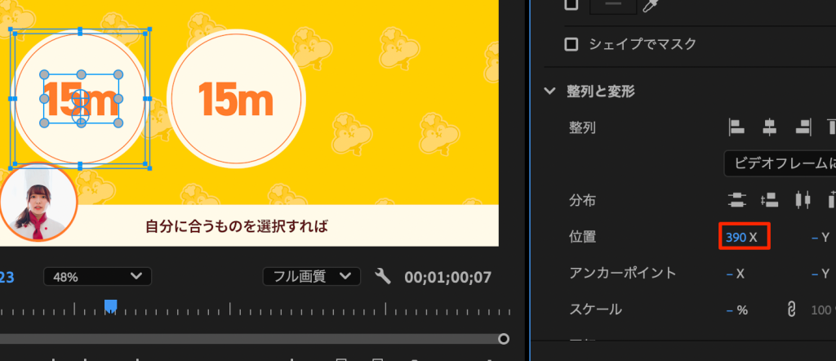Click the first distribute icon in 分布 row
Viewport: 836px width, 361px height.
(737, 199)
